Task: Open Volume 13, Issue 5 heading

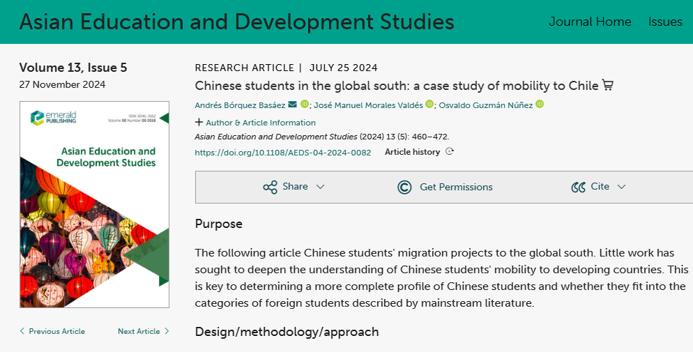Action: tap(73, 68)
